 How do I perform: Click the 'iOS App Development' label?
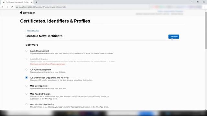(x=40, y=70)
